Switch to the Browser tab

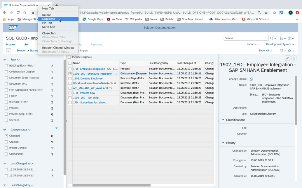[11, 44]
